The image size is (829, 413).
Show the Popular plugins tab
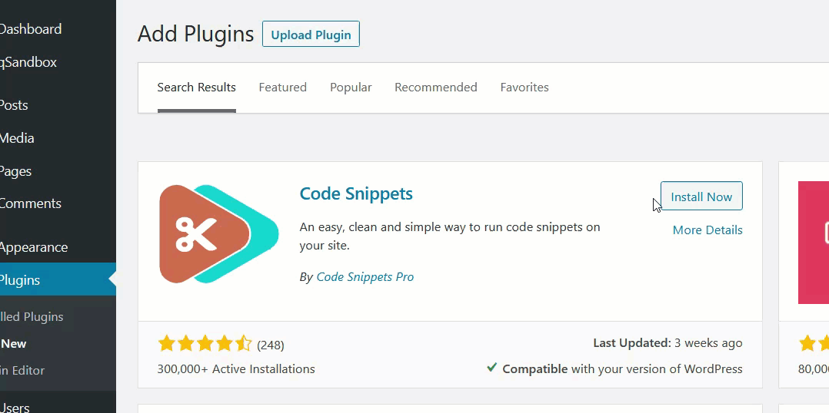coord(351,88)
